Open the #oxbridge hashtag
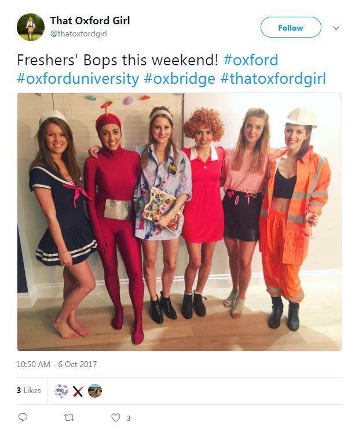The width and height of the screenshot is (359, 433). pyautogui.click(x=179, y=79)
